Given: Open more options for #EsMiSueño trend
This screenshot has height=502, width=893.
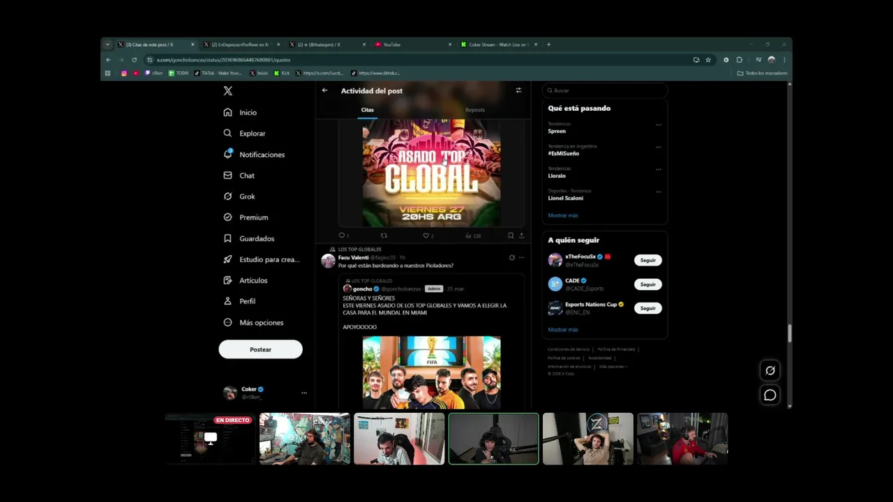Looking at the screenshot, I should tap(658, 147).
